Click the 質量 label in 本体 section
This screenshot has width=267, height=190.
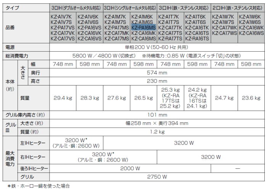pyautogui.click(x=25, y=98)
